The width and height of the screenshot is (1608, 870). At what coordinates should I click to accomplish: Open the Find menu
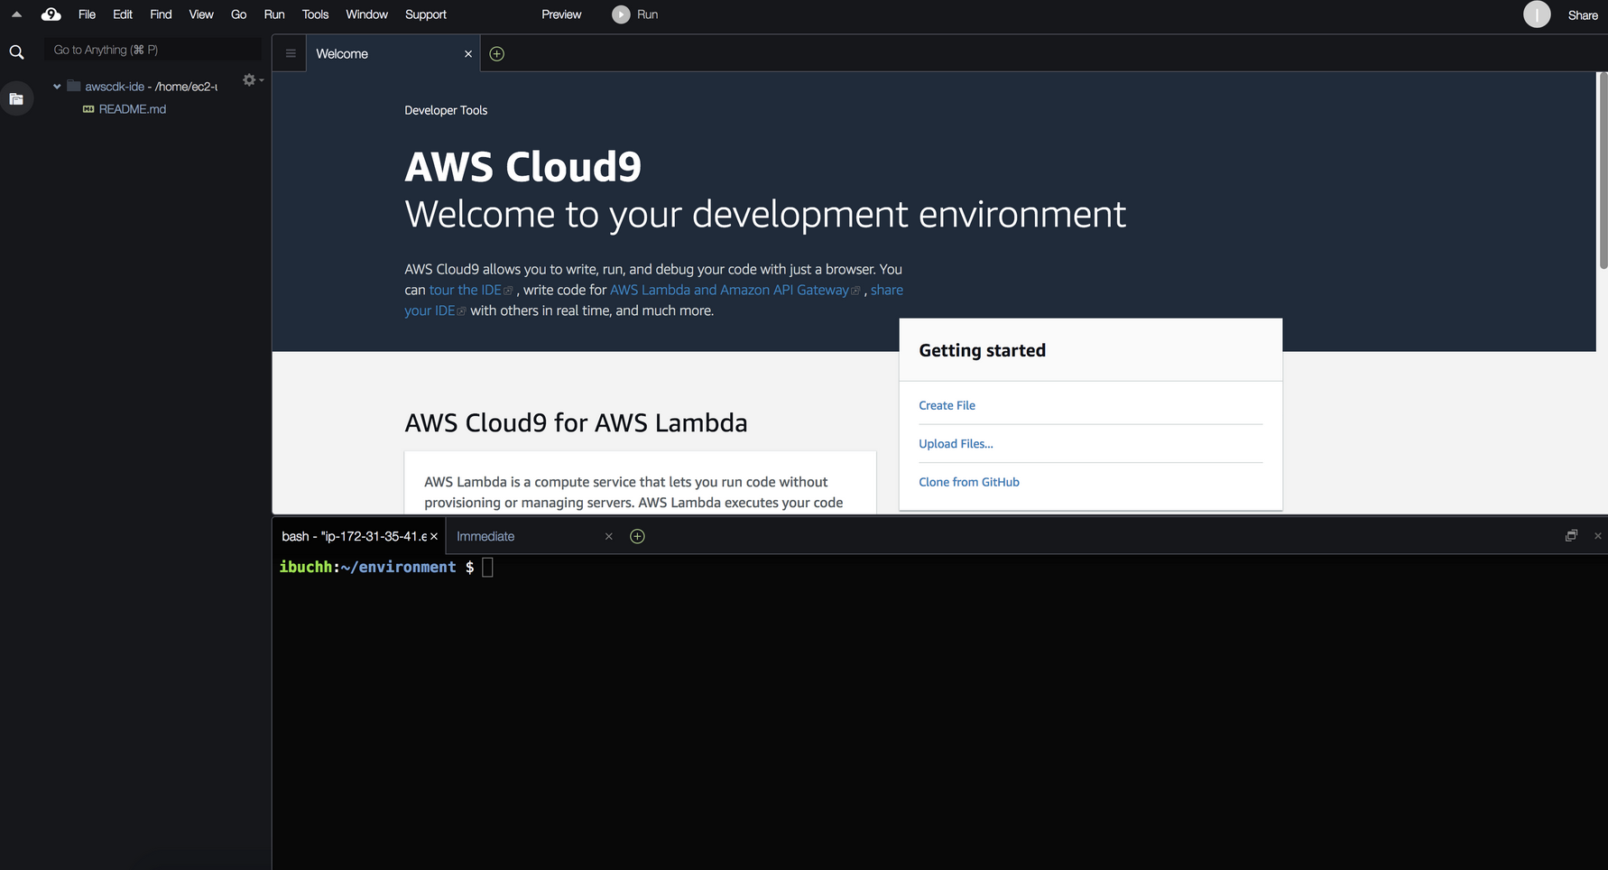[x=161, y=14]
